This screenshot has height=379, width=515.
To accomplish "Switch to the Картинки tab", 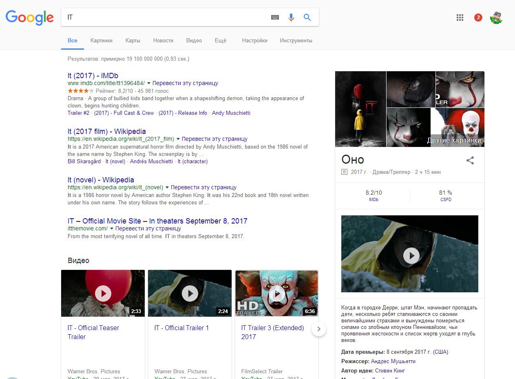I will click(x=102, y=41).
